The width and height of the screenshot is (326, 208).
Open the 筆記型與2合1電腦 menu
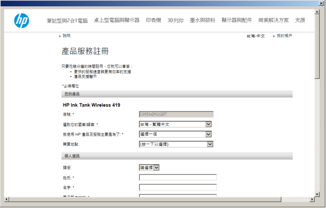pos(67,20)
